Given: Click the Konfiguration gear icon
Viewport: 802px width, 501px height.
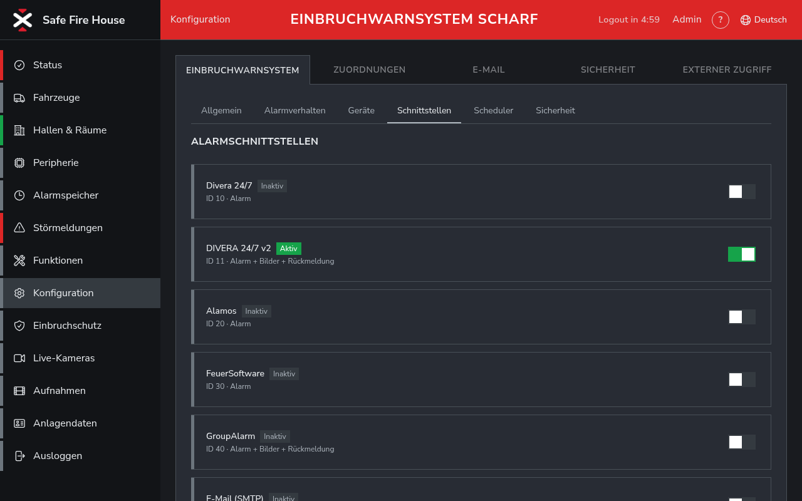Looking at the screenshot, I should click(19, 293).
